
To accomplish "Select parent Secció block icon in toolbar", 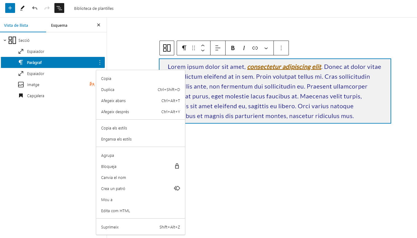I will coord(167,48).
